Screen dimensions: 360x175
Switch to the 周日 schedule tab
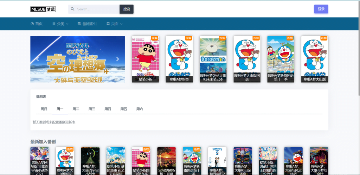(x=44, y=109)
